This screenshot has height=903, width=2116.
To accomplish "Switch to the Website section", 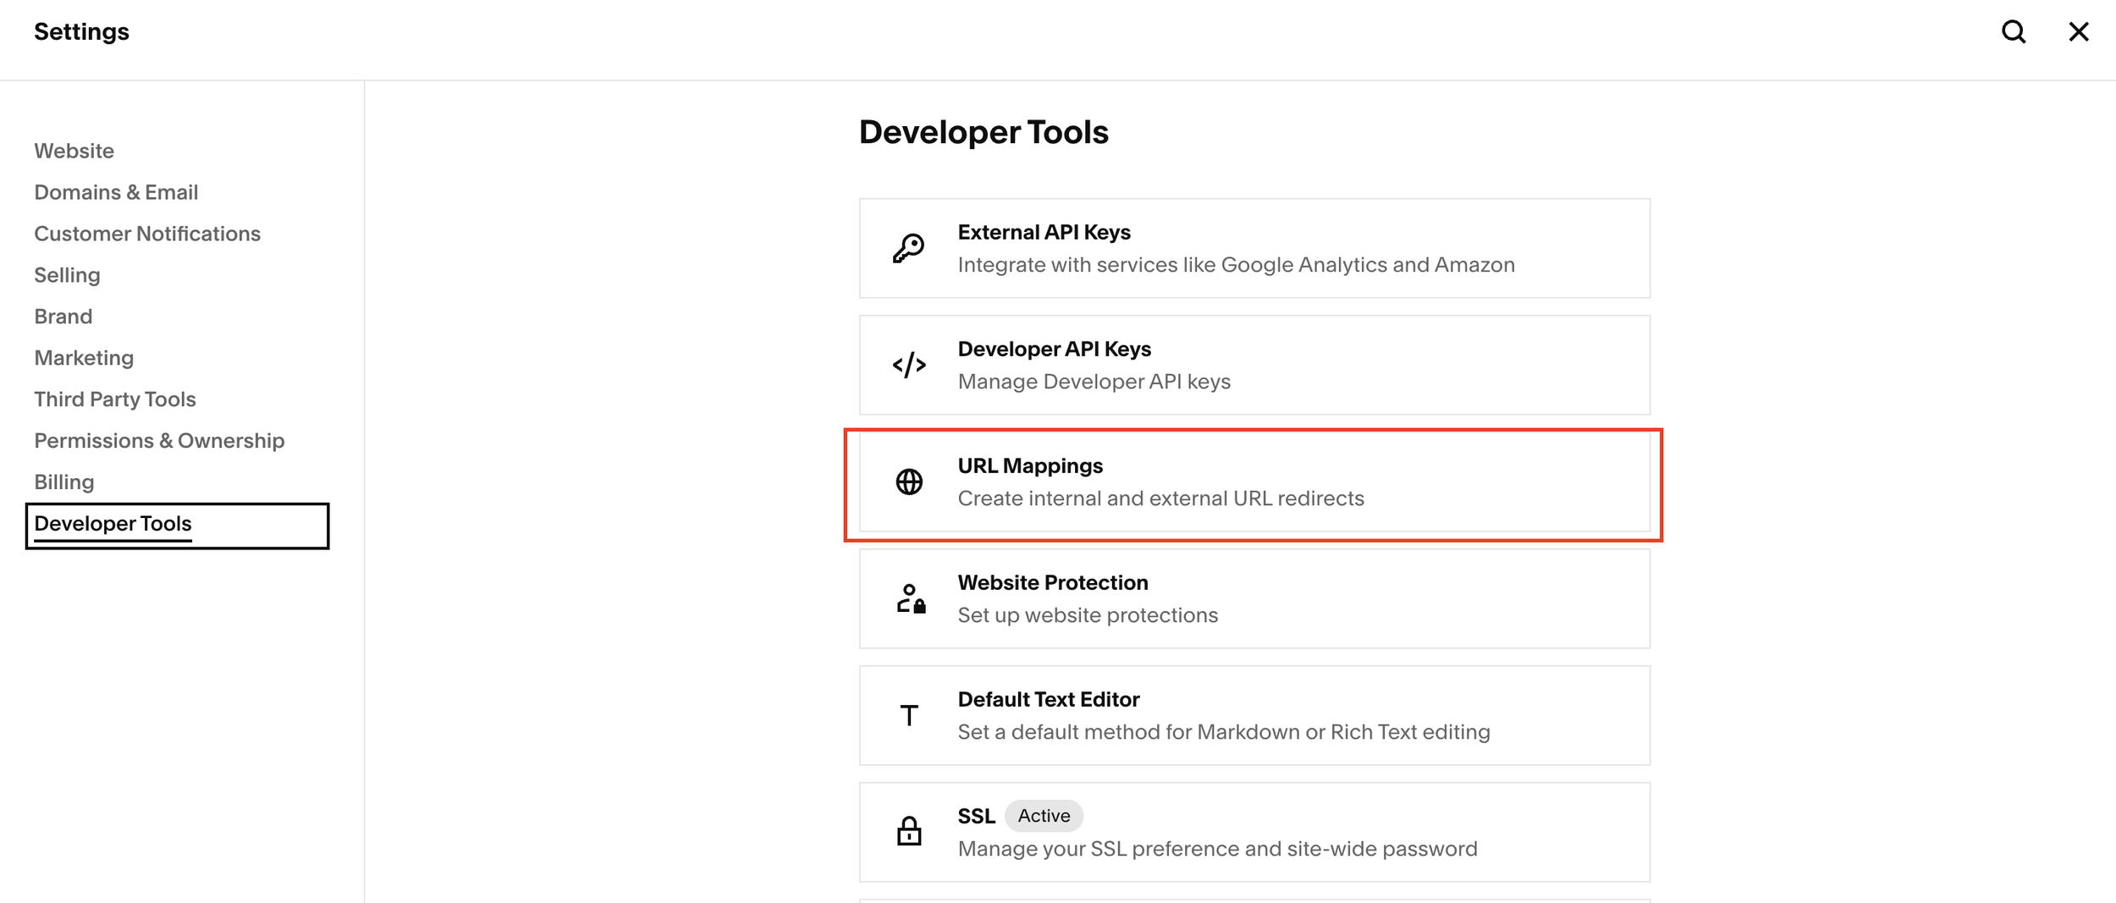I will (x=74, y=151).
